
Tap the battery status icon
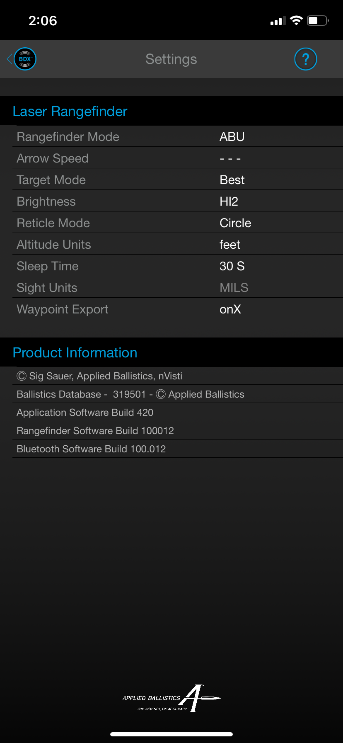[x=318, y=20]
